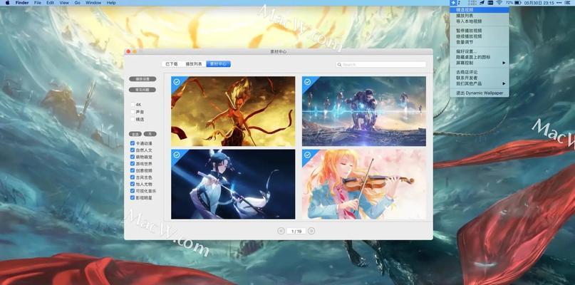The height and width of the screenshot is (285, 575).
Task: Select 隐藏桌面上的图标 menu item
Action: point(480,57)
